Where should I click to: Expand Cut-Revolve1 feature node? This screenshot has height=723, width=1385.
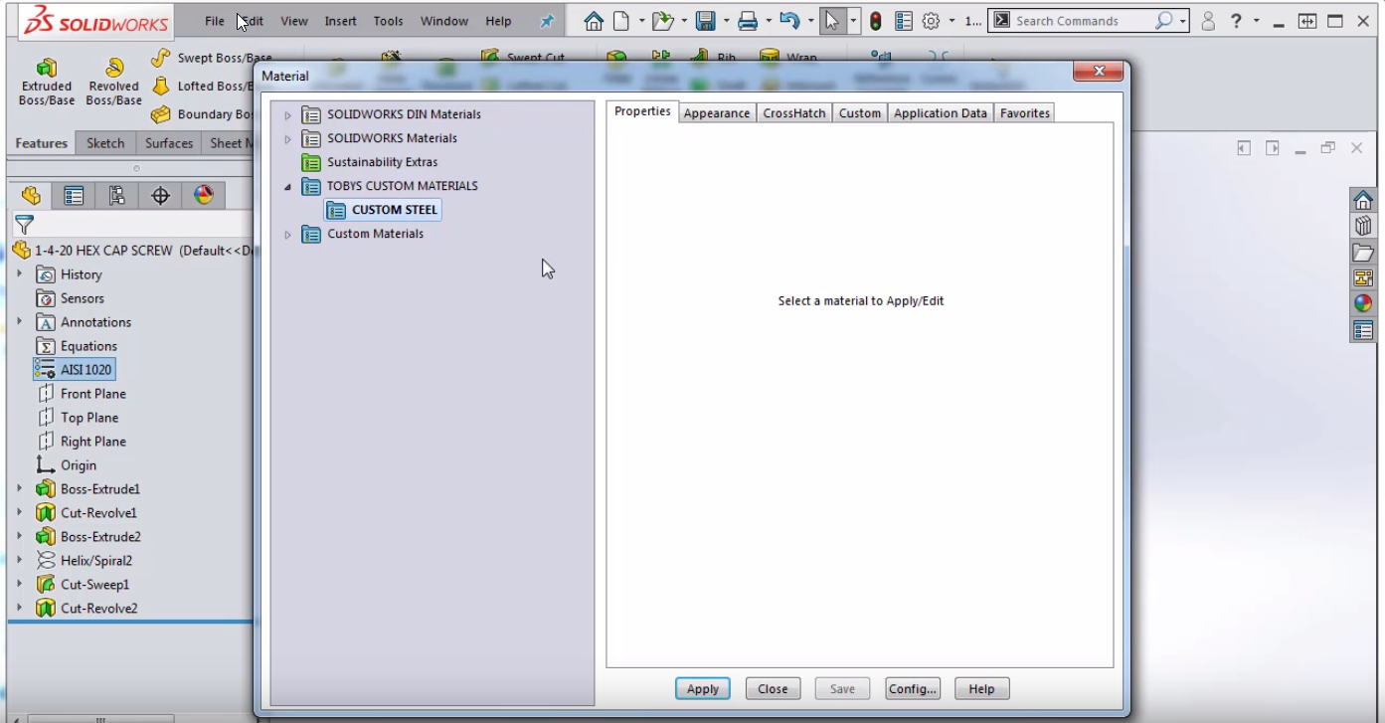coord(19,512)
